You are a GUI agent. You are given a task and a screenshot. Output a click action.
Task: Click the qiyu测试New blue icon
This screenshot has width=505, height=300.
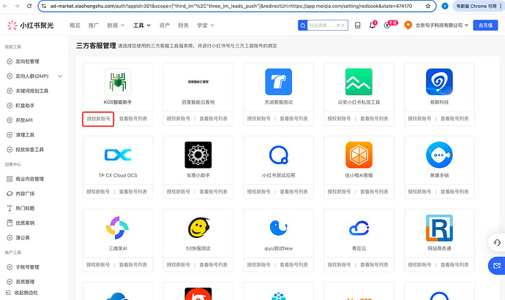279,228
